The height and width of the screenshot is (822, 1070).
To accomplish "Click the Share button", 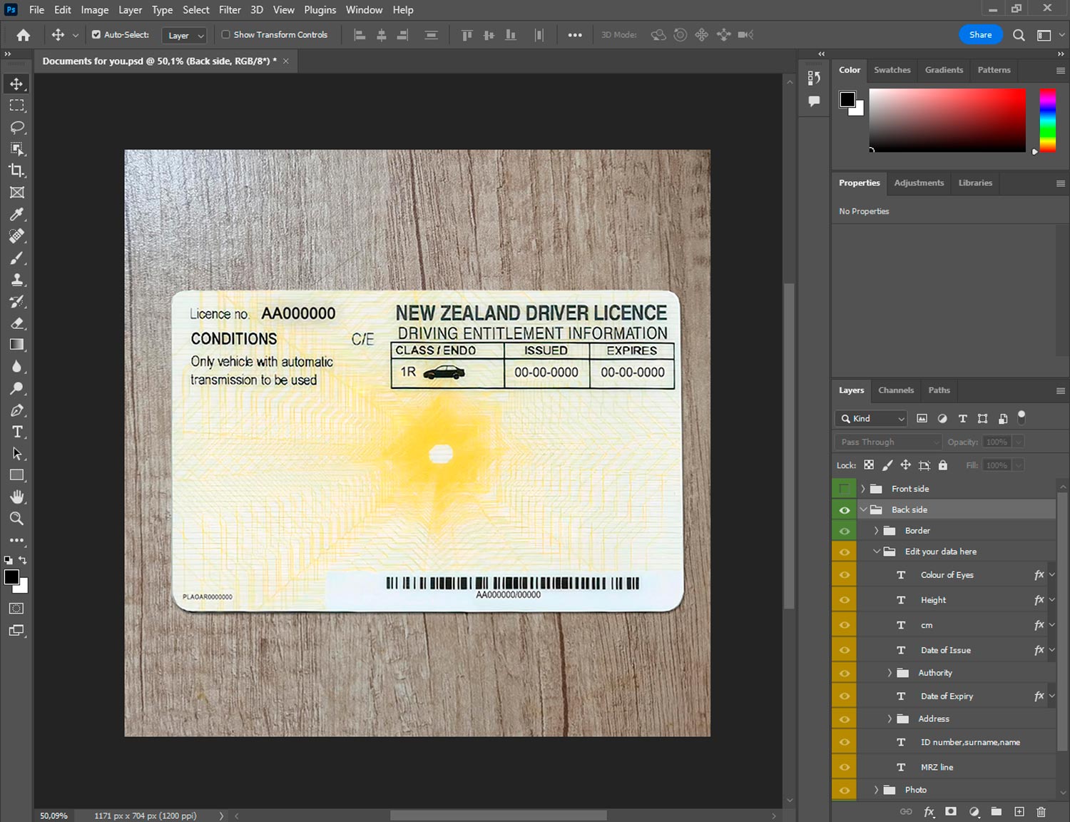I will [980, 34].
